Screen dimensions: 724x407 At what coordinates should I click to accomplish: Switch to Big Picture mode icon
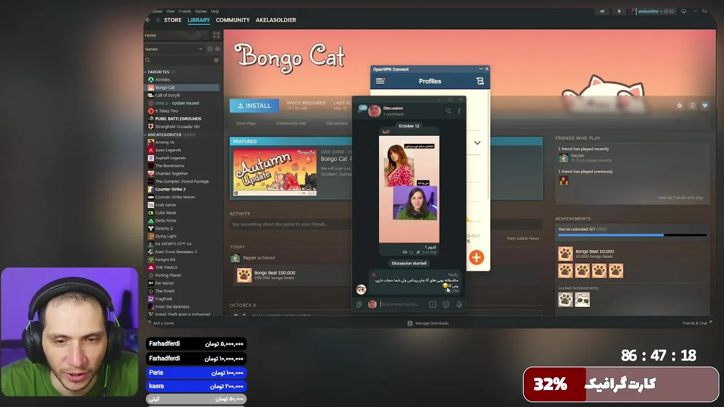683,11
